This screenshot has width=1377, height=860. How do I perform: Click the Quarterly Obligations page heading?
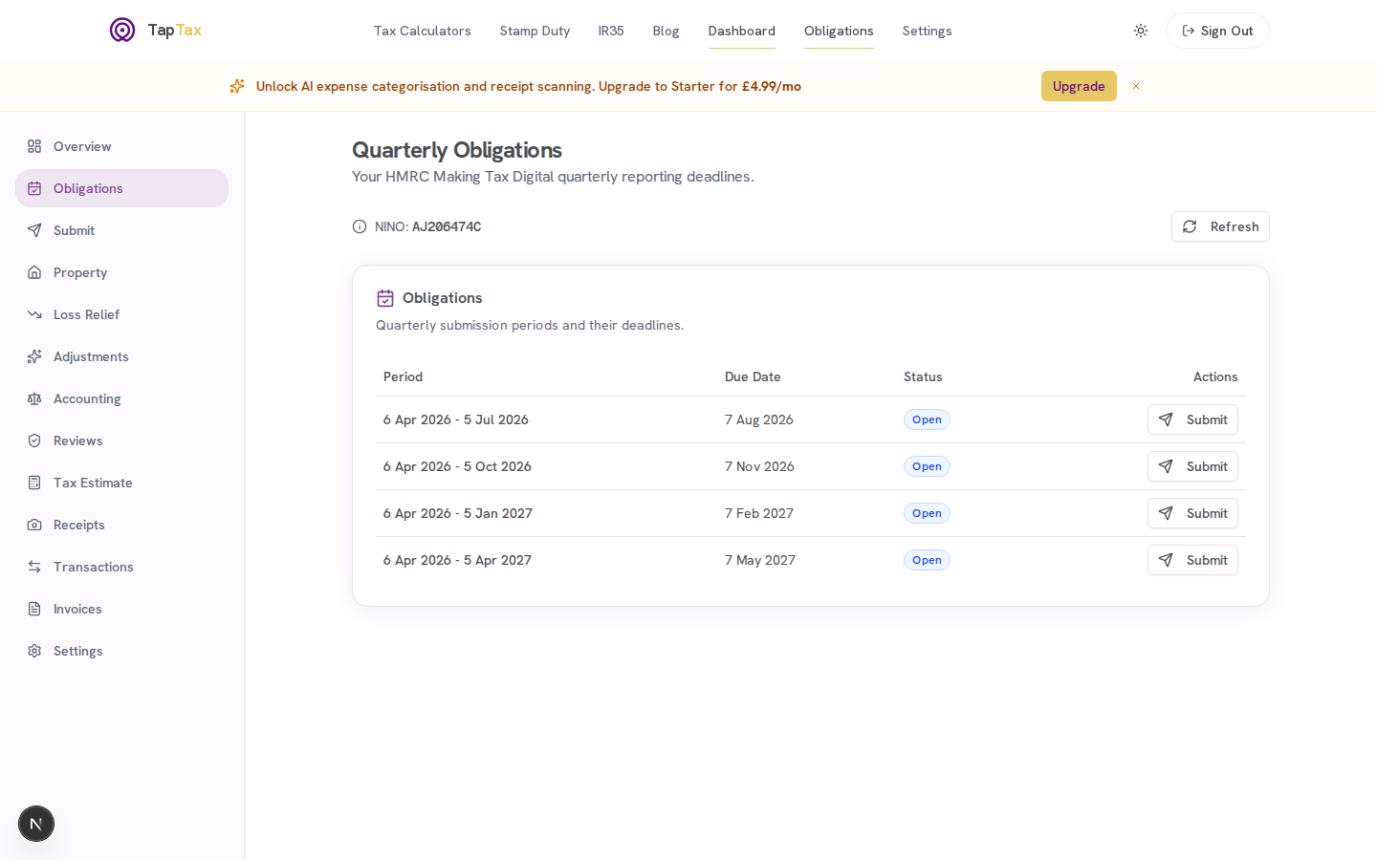(457, 150)
